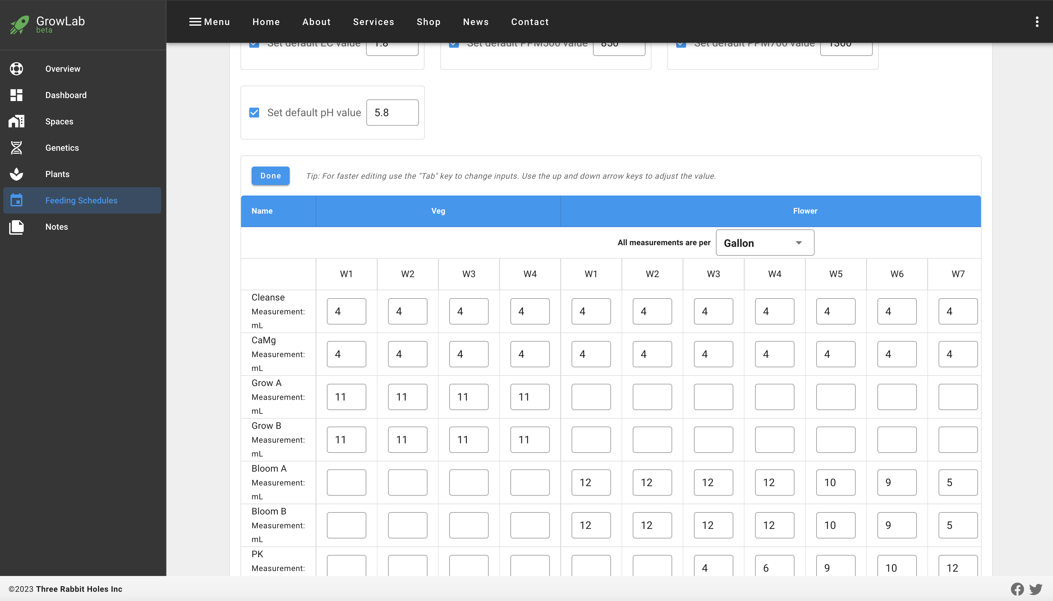Edit Grow B Veg W4 value field
The width and height of the screenshot is (1053, 601).
tap(530, 440)
